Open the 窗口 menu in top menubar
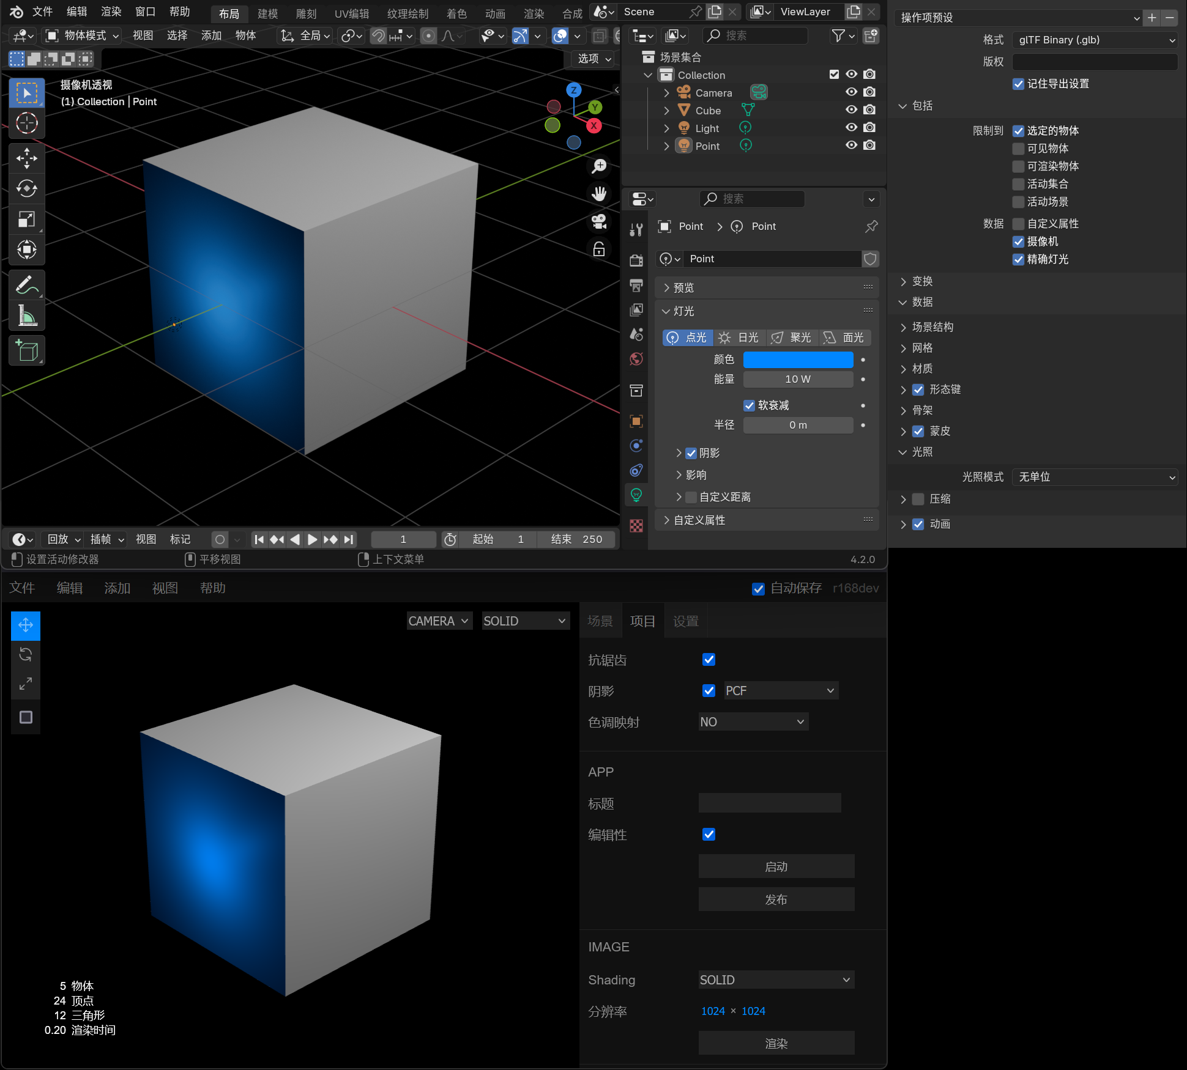 138,12
